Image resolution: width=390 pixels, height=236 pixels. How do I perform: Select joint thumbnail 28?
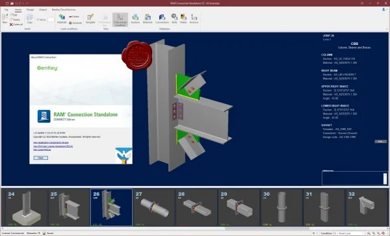pos(196,207)
